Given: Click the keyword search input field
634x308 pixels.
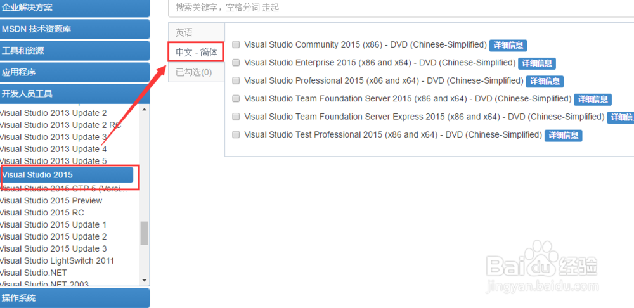Looking at the screenshot, I should (401, 8).
